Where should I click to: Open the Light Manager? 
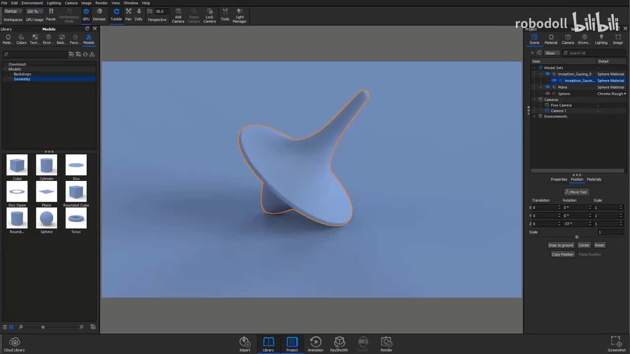[240, 15]
